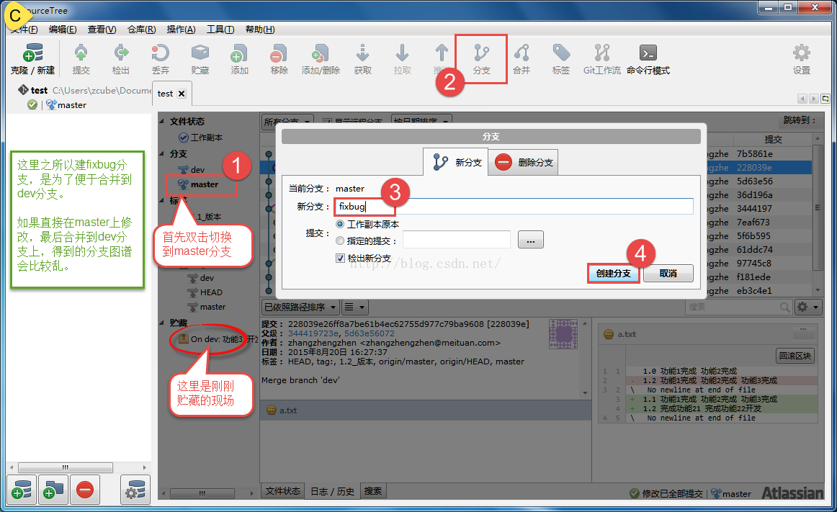Click parent commit link 5d63e56072
The width and height of the screenshot is (837, 512).
(x=370, y=333)
